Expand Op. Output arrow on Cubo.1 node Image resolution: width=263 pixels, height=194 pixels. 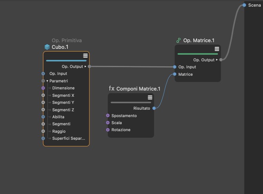85,66
